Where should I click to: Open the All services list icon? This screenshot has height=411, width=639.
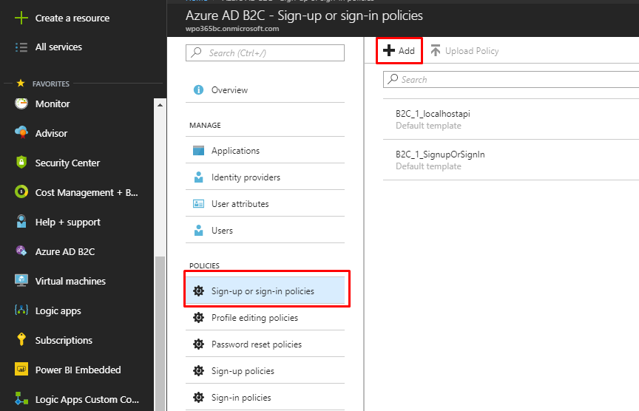coord(21,47)
